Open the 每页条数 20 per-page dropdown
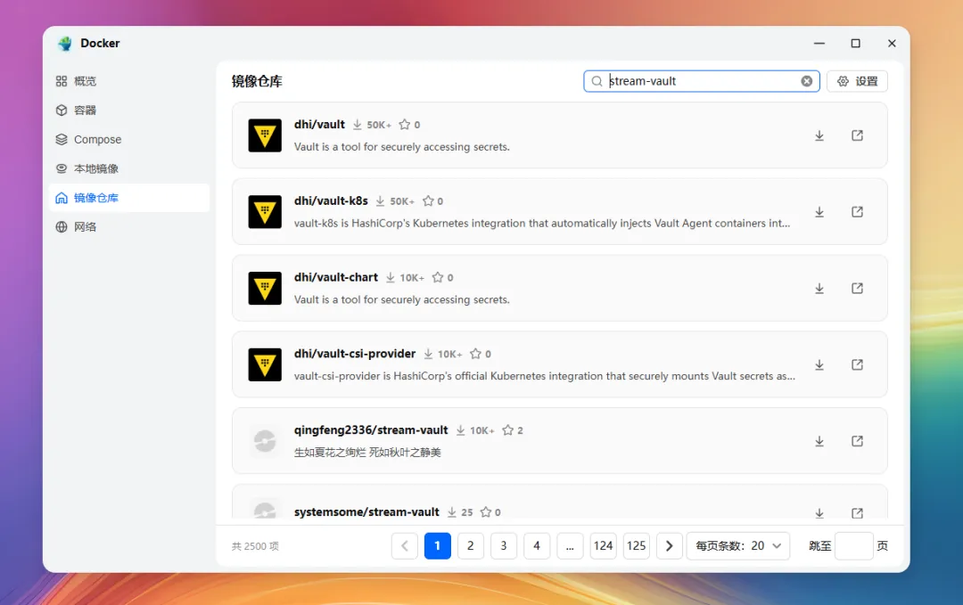This screenshot has width=963, height=605. click(x=738, y=546)
